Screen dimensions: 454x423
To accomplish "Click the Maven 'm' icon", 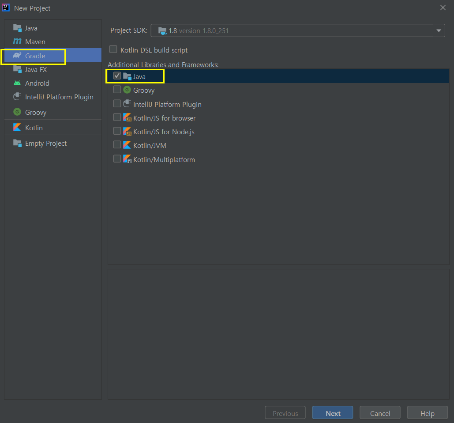I will pos(17,42).
